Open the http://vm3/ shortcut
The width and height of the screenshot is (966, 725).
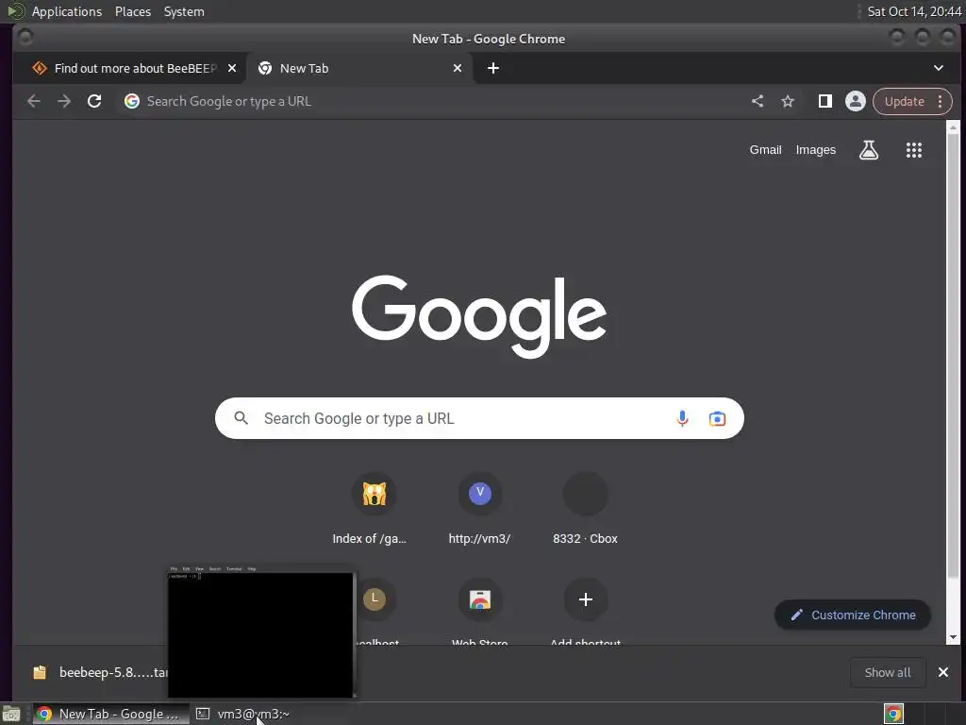(x=480, y=509)
